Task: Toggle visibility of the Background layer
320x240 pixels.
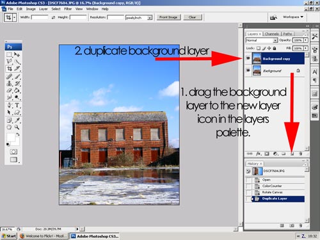Action: coord(248,70)
